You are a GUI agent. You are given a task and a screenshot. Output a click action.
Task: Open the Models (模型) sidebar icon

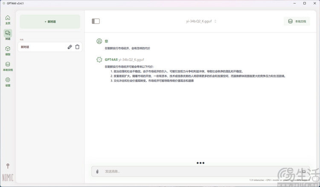(x=8, y=51)
